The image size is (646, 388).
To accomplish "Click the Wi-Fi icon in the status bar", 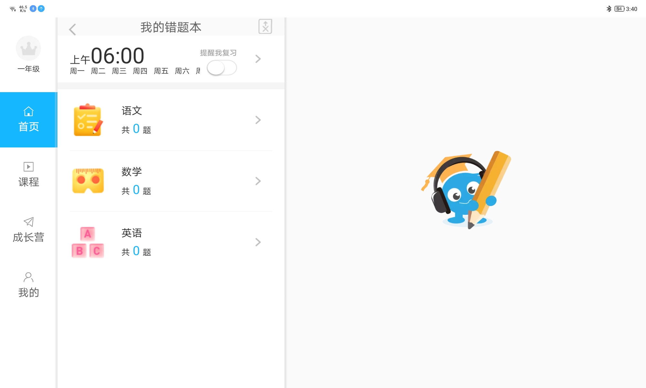I will click(13, 9).
